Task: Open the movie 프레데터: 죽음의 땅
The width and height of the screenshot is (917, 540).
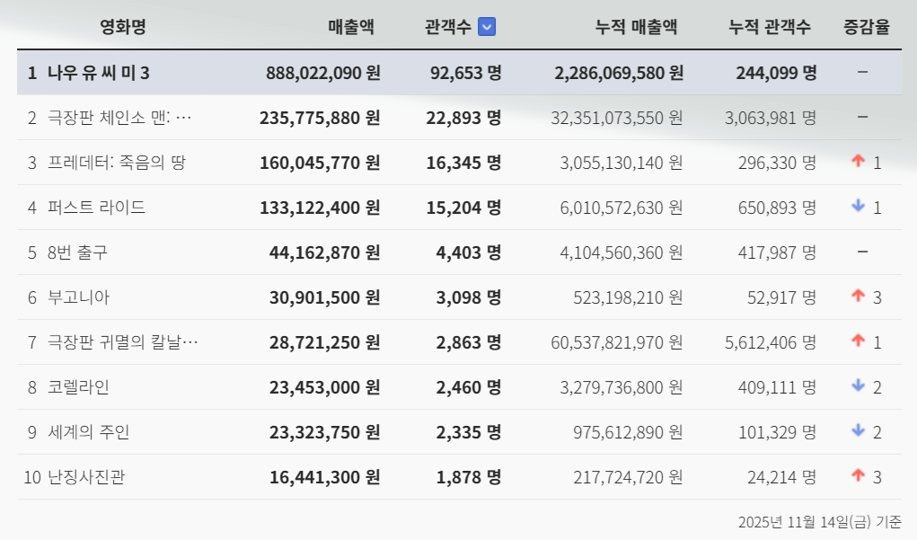Action: coord(117,162)
